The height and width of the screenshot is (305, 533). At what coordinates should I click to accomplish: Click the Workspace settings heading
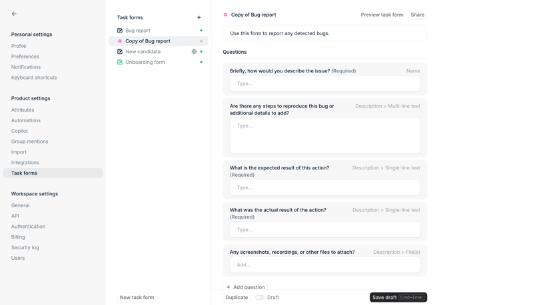[x=35, y=193]
